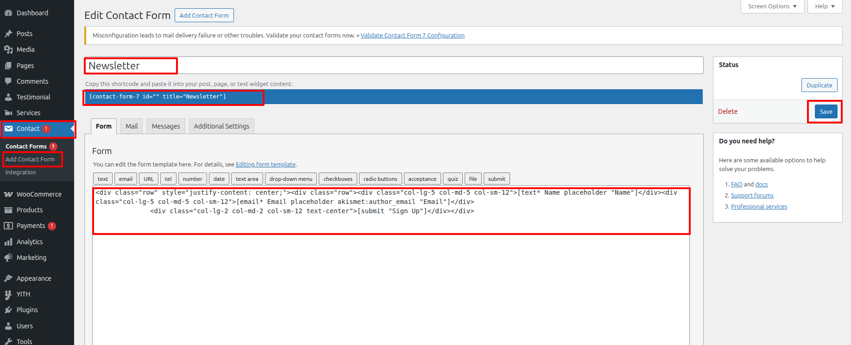Screen dimensions: 851x345
Task: Click the Posts pushpin icon
Action: pyautogui.click(x=8, y=34)
